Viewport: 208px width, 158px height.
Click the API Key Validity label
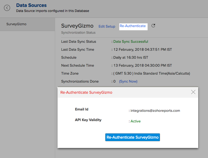pyautogui.click(x=88, y=120)
